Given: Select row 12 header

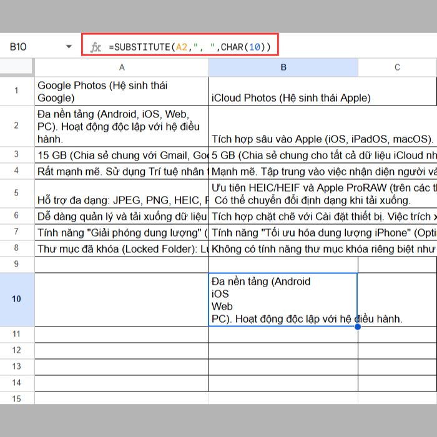Looking at the screenshot, I should [x=17, y=350].
